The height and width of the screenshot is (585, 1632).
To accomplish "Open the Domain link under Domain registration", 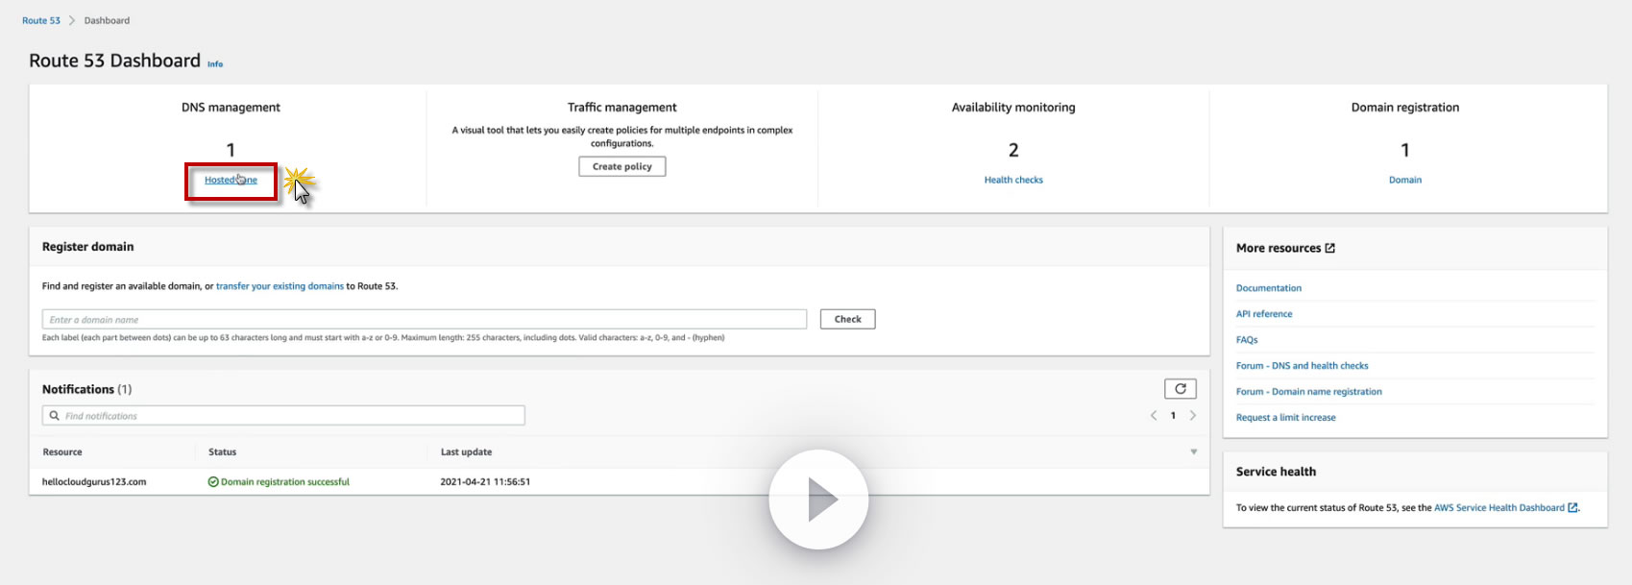I will pyautogui.click(x=1405, y=180).
